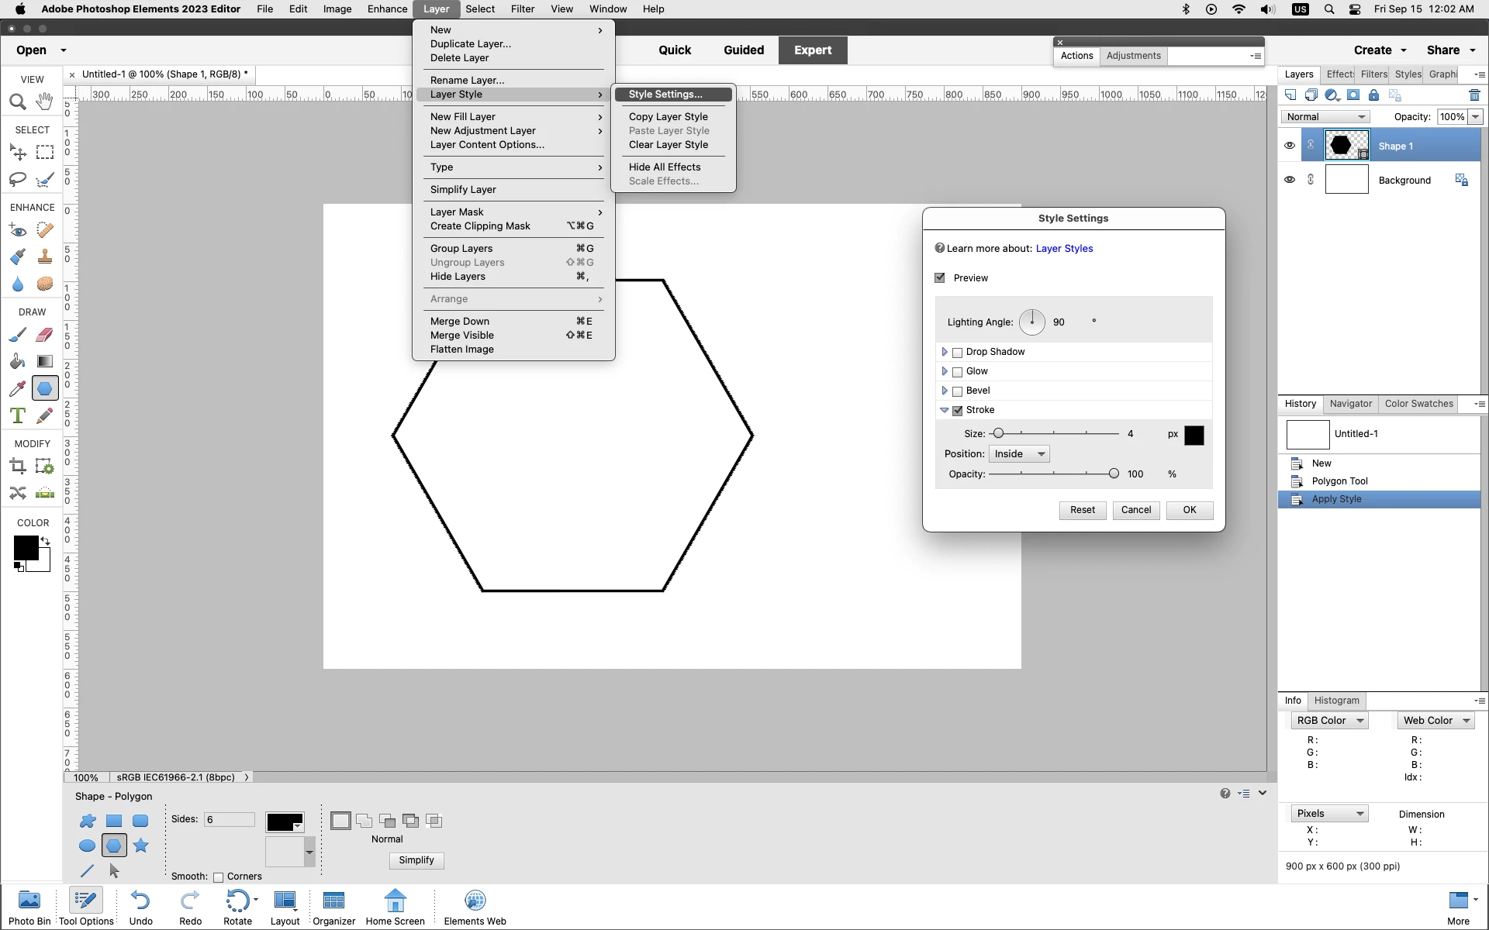Open the stroke Position dropdown

pyautogui.click(x=1019, y=454)
